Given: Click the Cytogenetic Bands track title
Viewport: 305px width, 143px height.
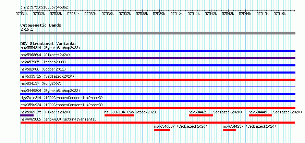Looking at the screenshot, I should [41, 25].
